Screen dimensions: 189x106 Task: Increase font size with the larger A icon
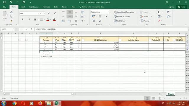click(x=48, y=14)
